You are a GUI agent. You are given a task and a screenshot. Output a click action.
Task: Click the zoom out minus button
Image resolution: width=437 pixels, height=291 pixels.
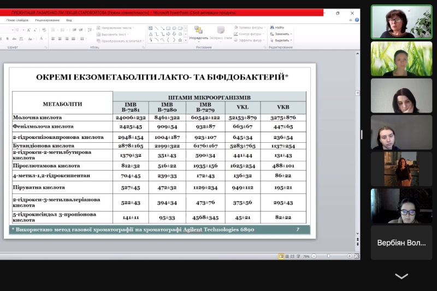click(x=314, y=256)
